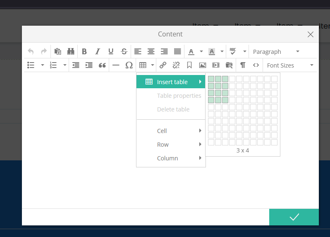Open the text color dropdown arrow
This screenshot has height=237, width=330.
[201, 51]
